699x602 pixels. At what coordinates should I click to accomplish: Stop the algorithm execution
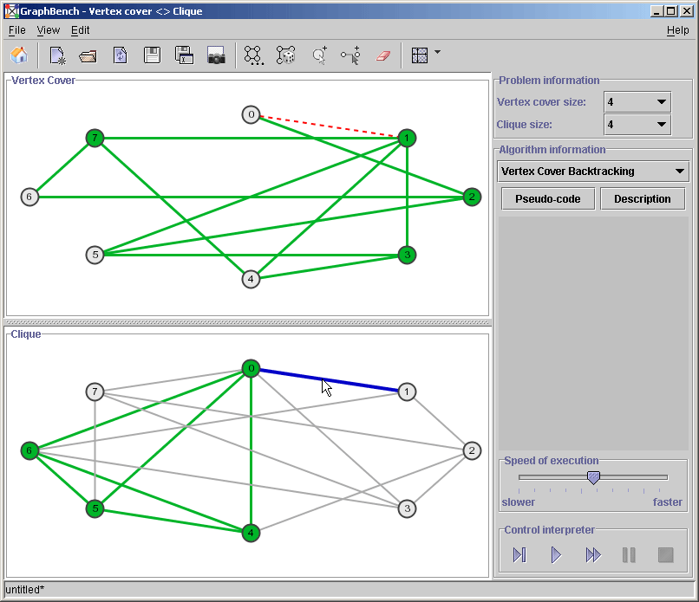[665, 555]
